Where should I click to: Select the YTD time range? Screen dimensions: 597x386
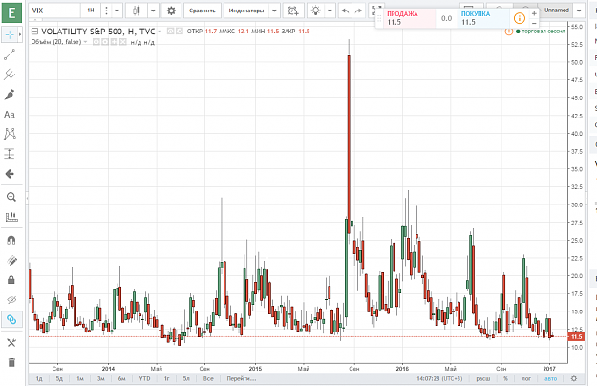[144, 378]
